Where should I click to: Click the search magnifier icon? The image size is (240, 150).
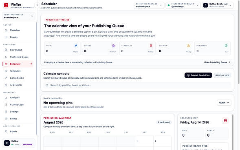click(x=47, y=85)
